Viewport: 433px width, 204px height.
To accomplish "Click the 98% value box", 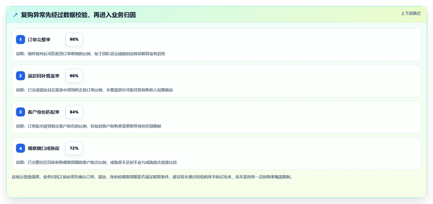I will [x=74, y=40].
